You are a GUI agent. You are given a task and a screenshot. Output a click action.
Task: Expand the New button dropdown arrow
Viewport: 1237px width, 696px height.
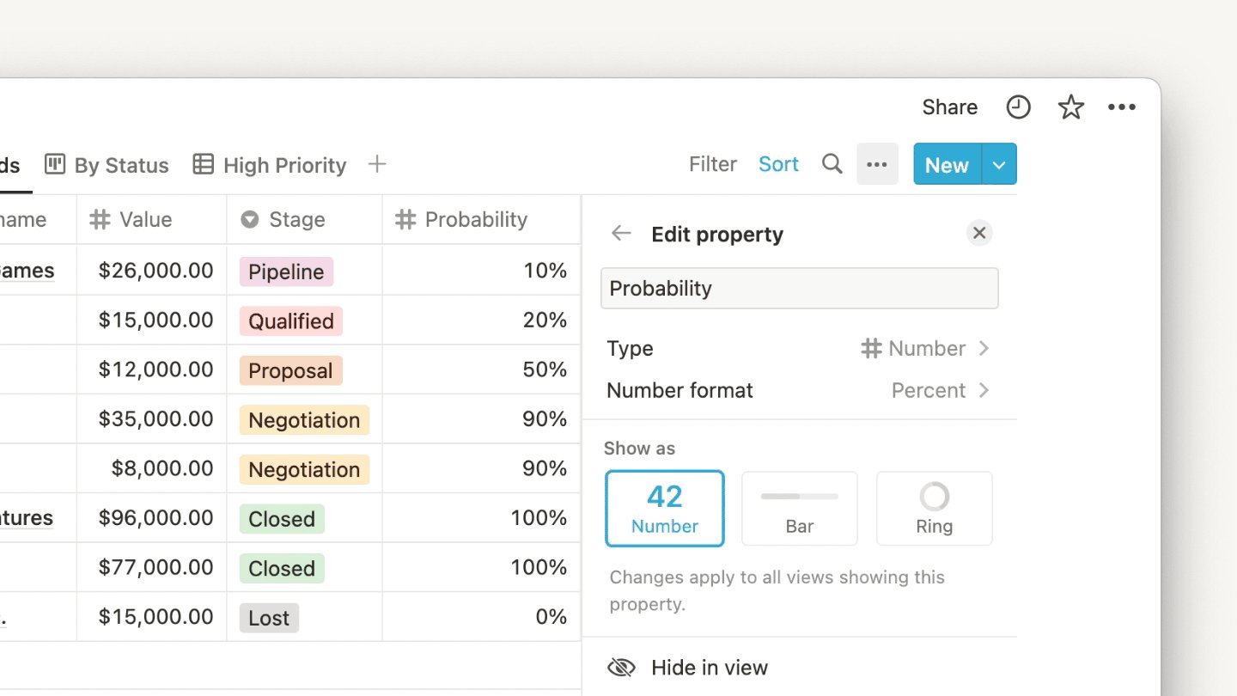(x=999, y=164)
